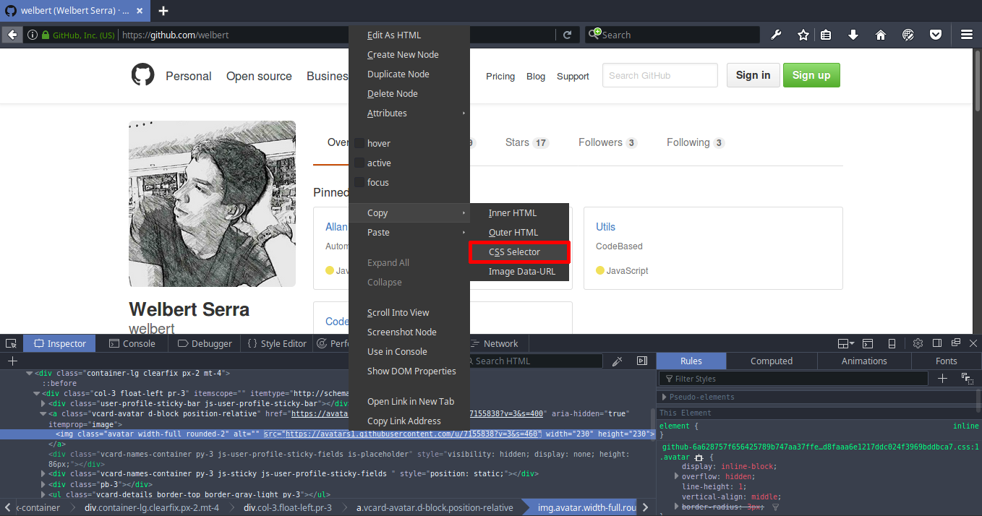This screenshot has width=982, height=516.
Task: Open the downloads arrow icon
Action: coord(853,35)
